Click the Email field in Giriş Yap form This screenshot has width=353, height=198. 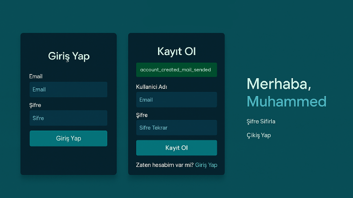69,89
